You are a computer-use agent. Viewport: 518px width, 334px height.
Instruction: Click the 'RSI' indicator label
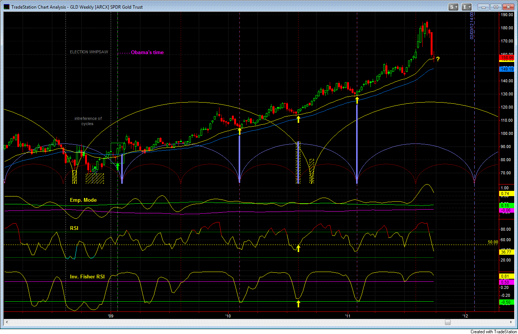pos(74,228)
